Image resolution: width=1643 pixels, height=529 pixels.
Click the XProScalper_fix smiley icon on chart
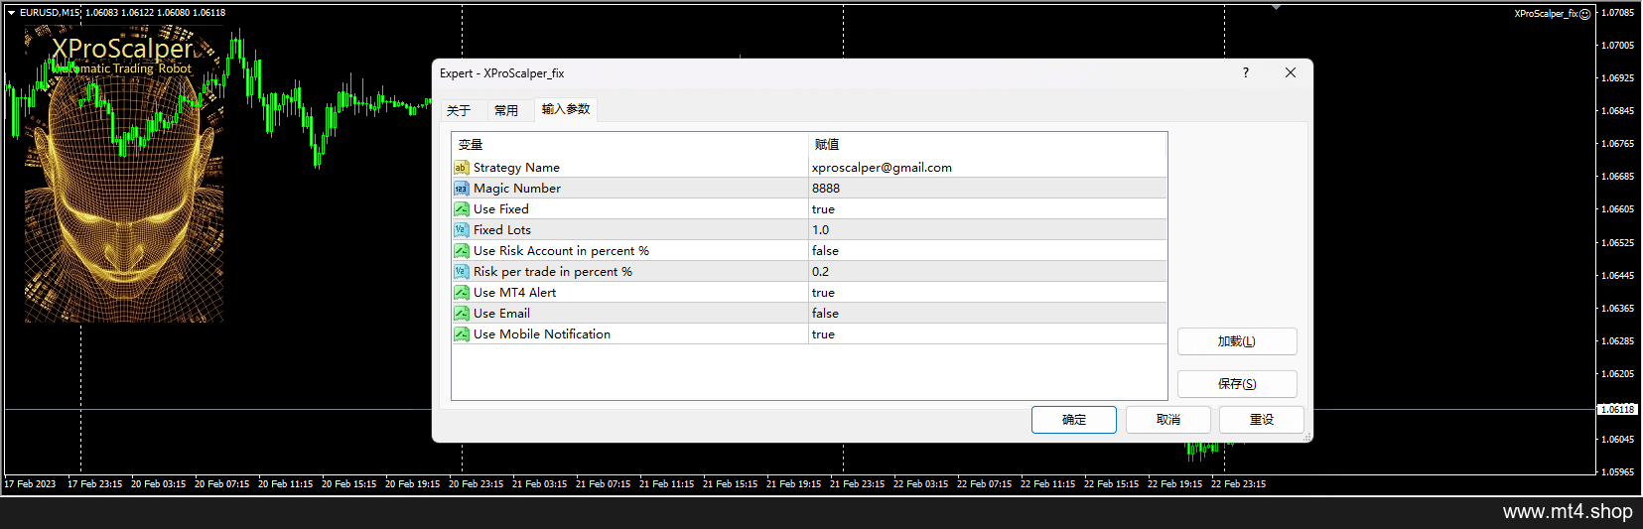[1584, 14]
